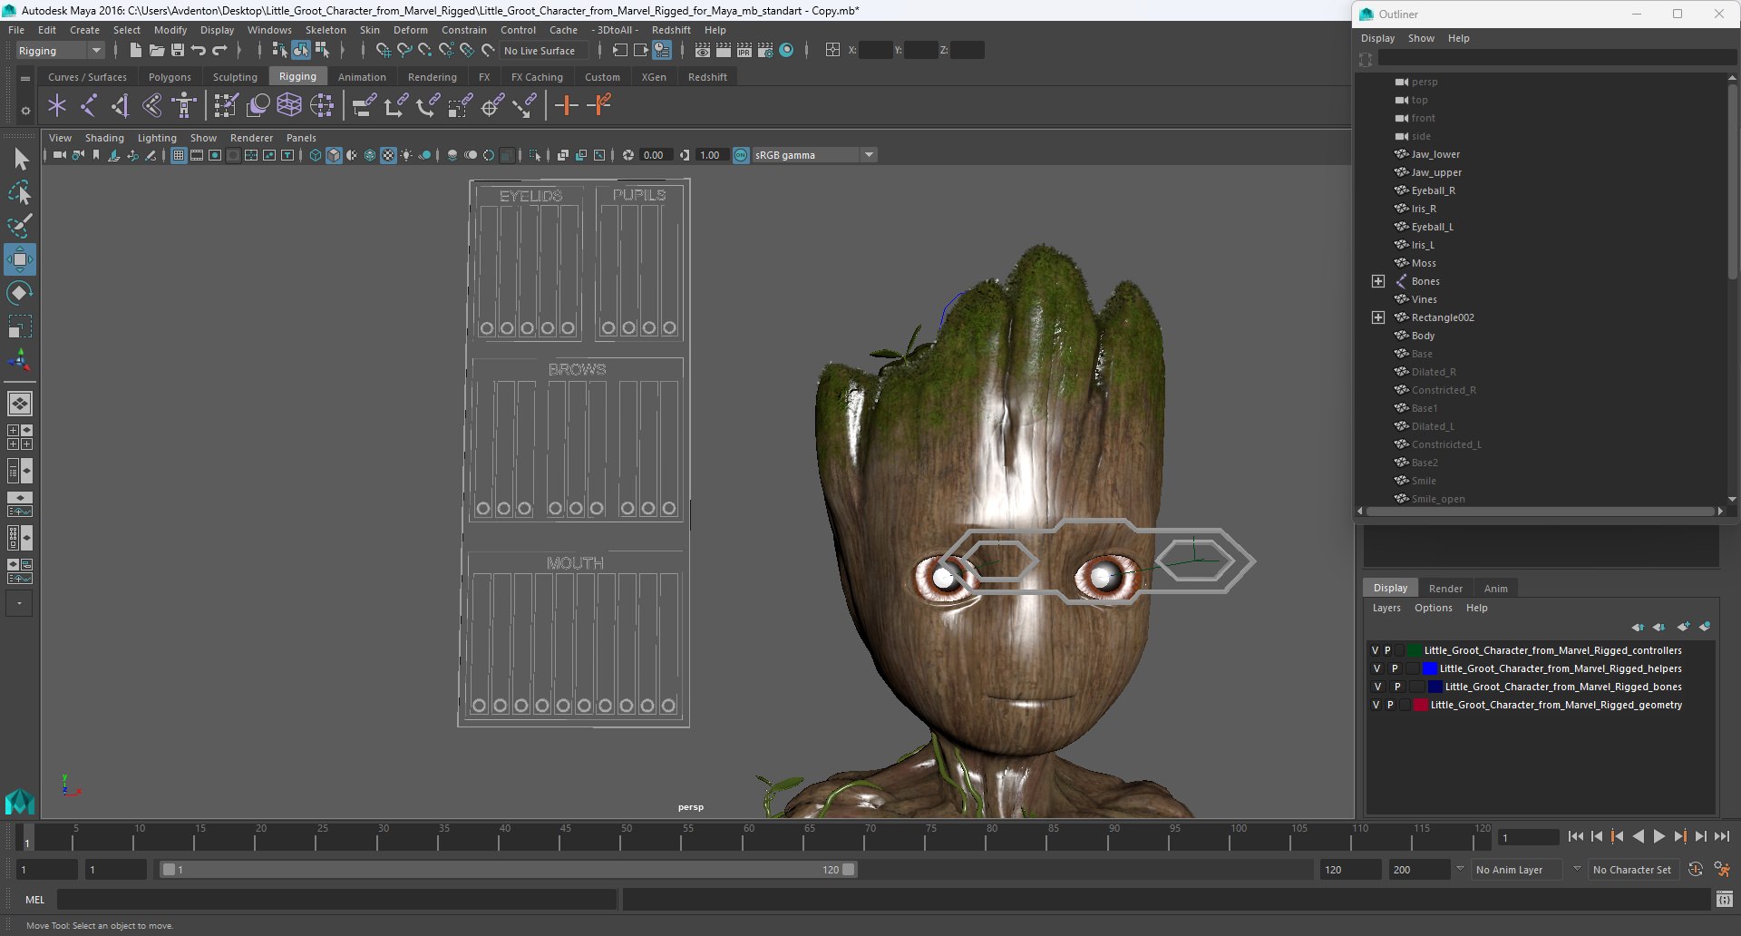
Task: Open the Render Settings icon
Action: [x=765, y=51]
